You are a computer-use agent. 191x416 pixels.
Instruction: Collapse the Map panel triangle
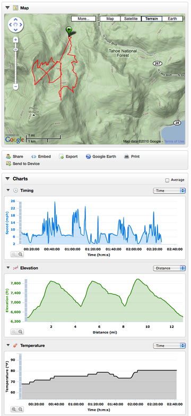[x=7, y=7]
